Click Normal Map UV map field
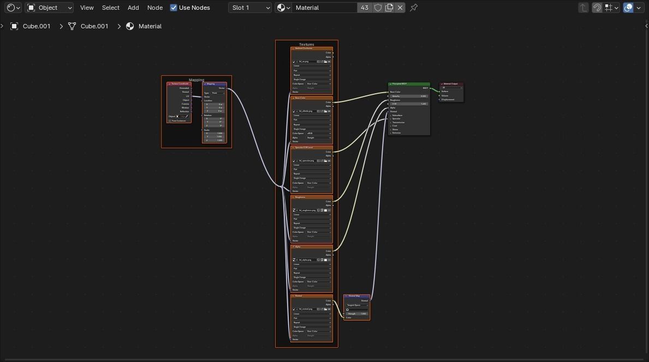 point(357,310)
